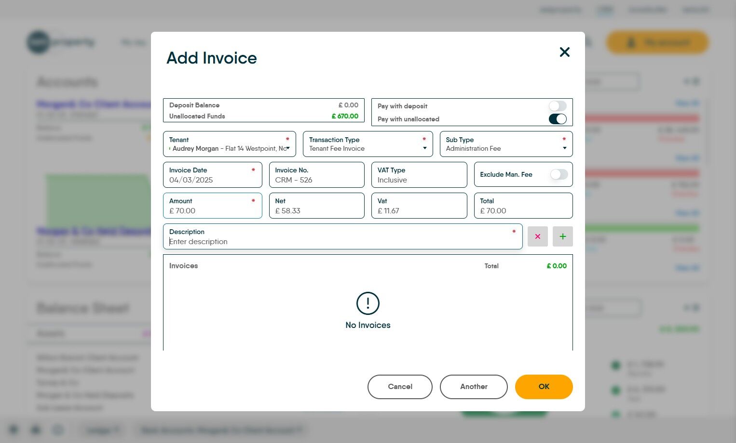Click the Invoices section heading
The image size is (736, 443).
tap(184, 266)
